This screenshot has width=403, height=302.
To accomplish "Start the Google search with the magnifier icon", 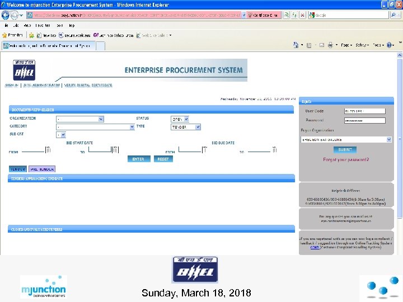I will [x=393, y=15].
